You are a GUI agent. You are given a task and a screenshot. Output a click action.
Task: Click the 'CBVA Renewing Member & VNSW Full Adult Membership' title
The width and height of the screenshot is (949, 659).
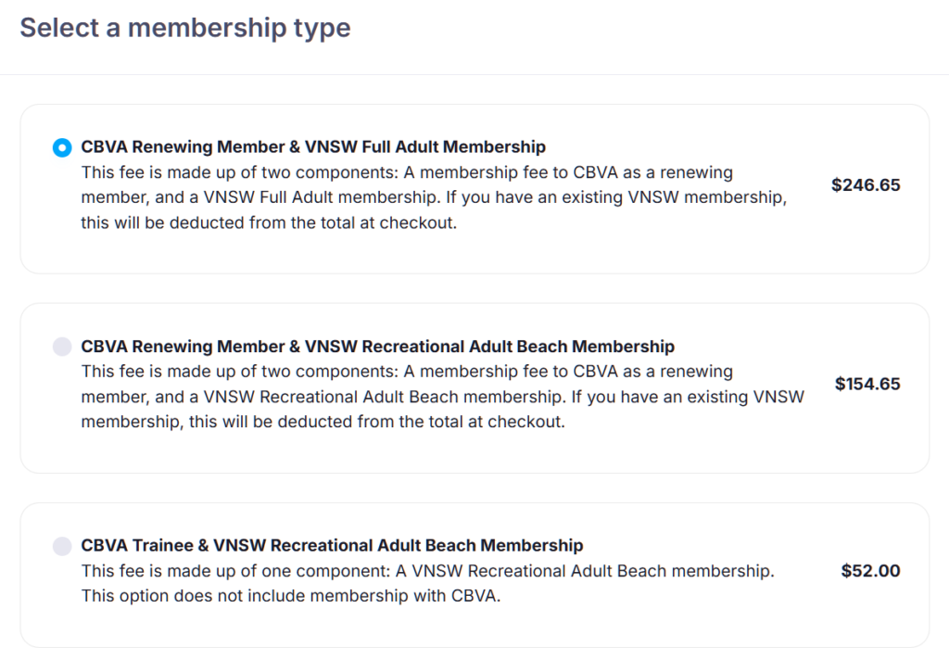[x=313, y=146]
